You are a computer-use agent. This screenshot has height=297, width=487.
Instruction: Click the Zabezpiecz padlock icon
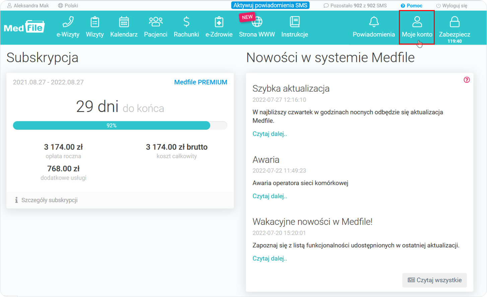coord(455,22)
